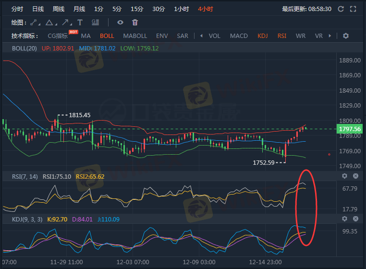Click the CG指标 HOT indicator button
The image size is (366, 269).
pos(58,36)
